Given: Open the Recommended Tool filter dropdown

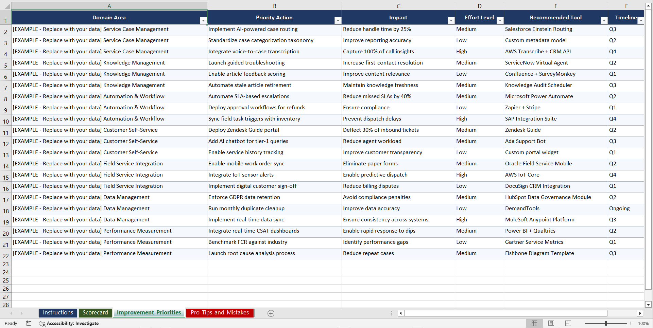Looking at the screenshot, I should click(x=604, y=20).
